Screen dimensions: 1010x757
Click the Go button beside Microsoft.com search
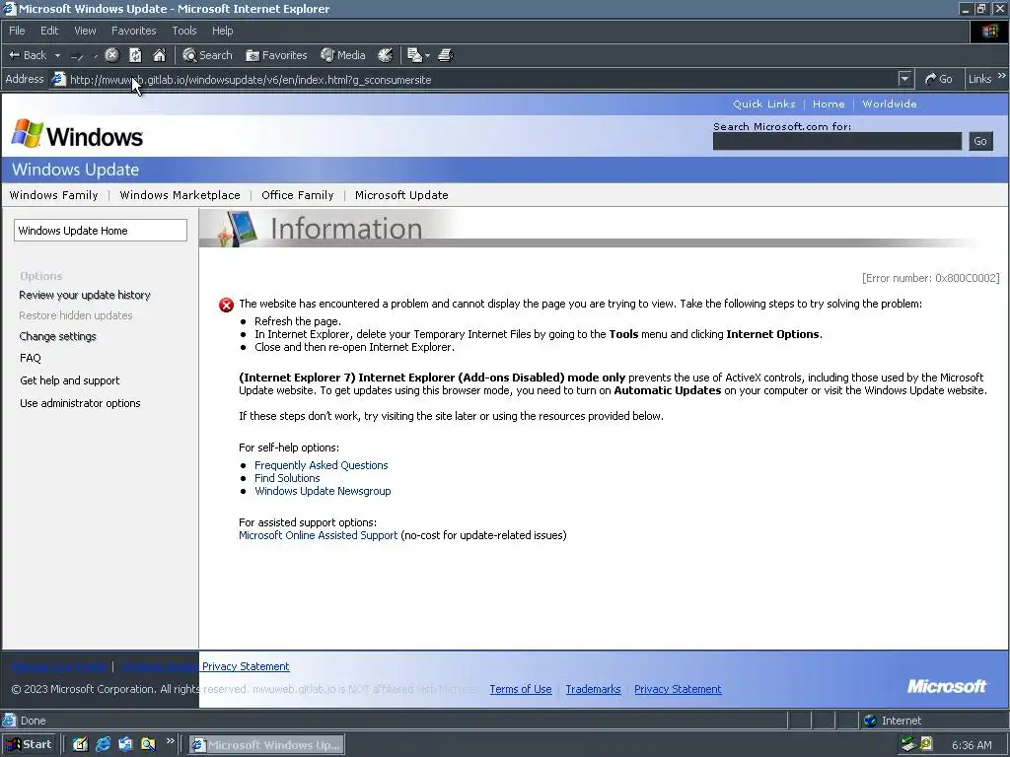980,141
